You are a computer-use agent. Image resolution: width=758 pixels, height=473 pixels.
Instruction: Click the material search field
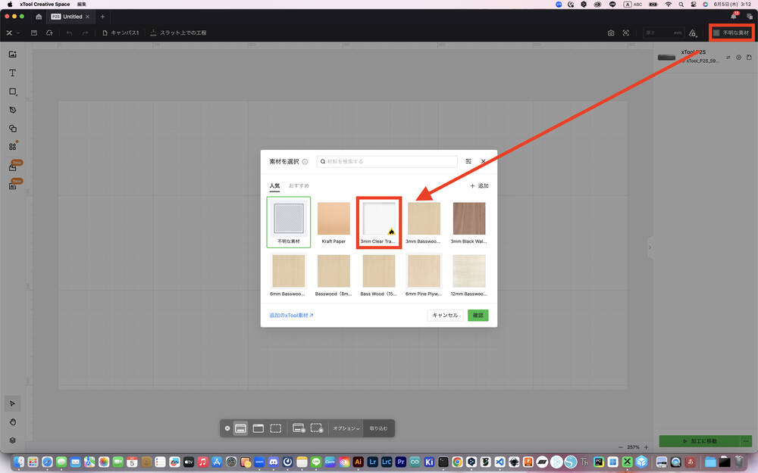pyautogui.click(x=387, y=161)
